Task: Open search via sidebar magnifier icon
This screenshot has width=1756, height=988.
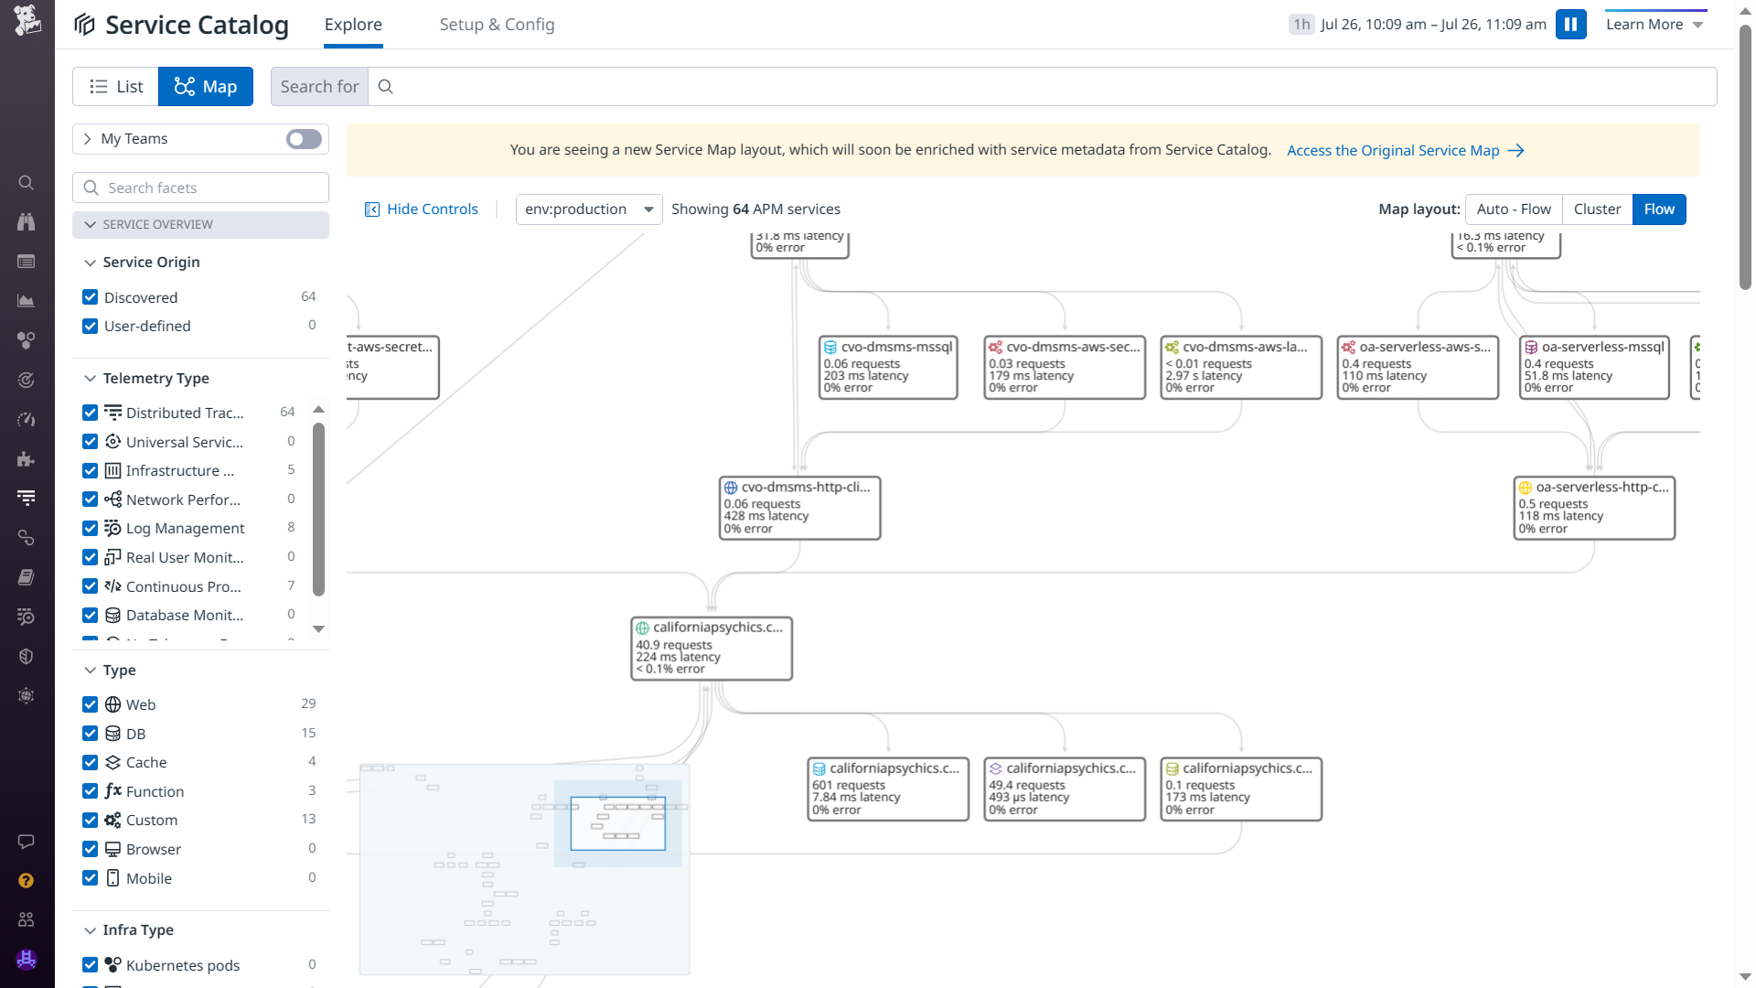Action: 27,183
